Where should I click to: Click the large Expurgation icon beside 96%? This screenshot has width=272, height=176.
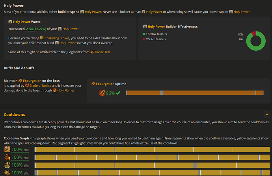click(102, 93)
